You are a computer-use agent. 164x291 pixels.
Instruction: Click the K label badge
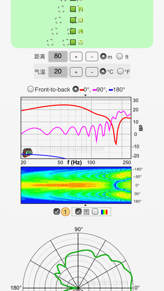pos(81,20)
